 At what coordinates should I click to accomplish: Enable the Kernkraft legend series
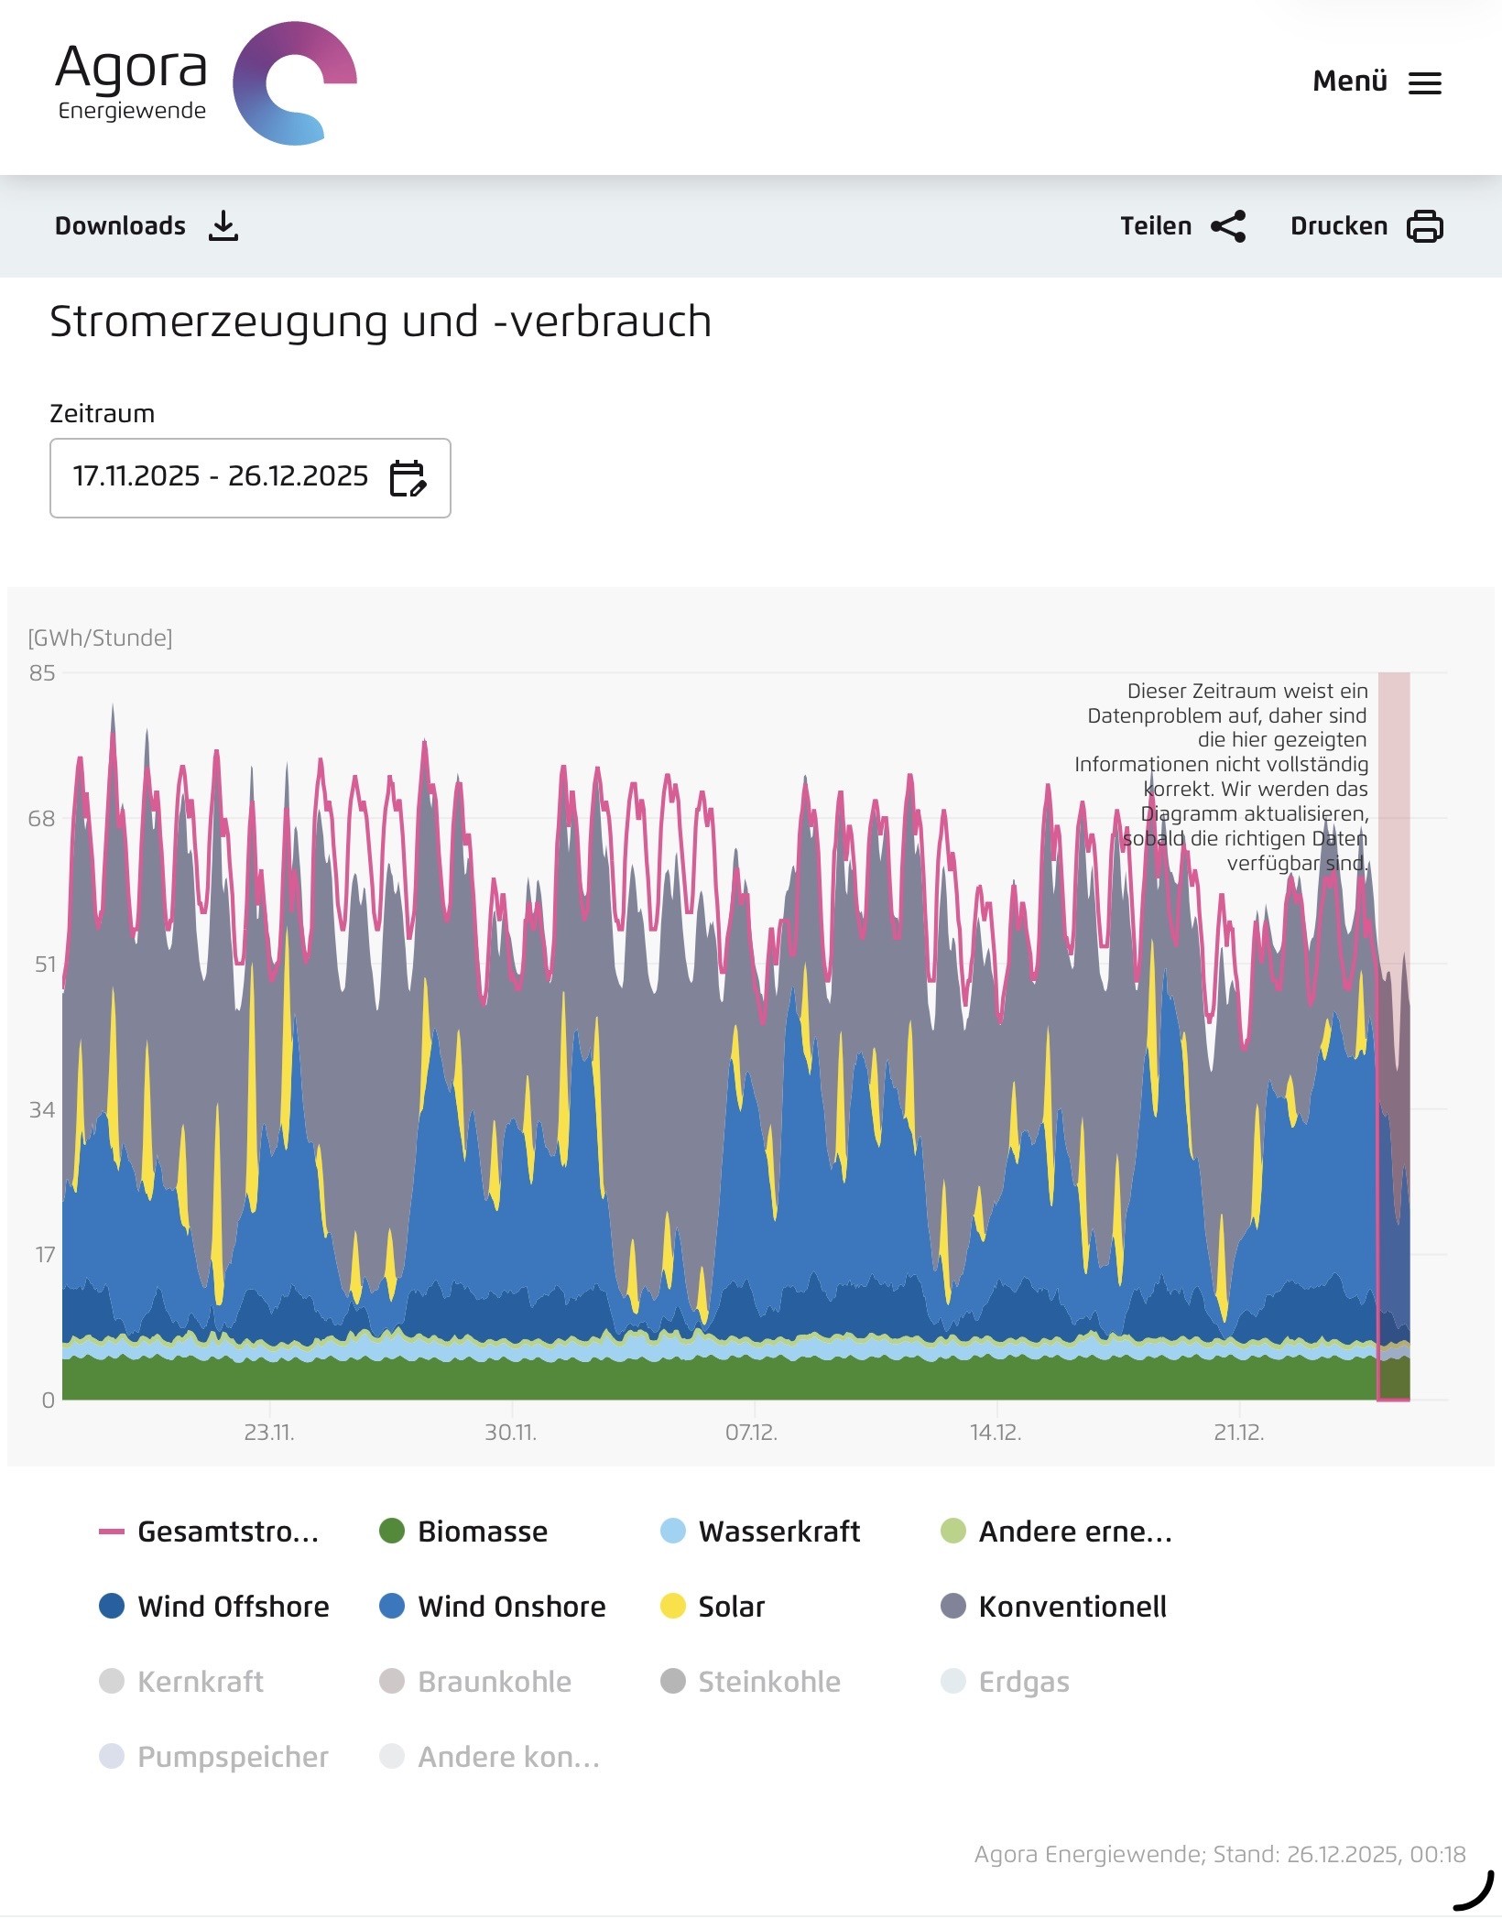(200, 1682)
